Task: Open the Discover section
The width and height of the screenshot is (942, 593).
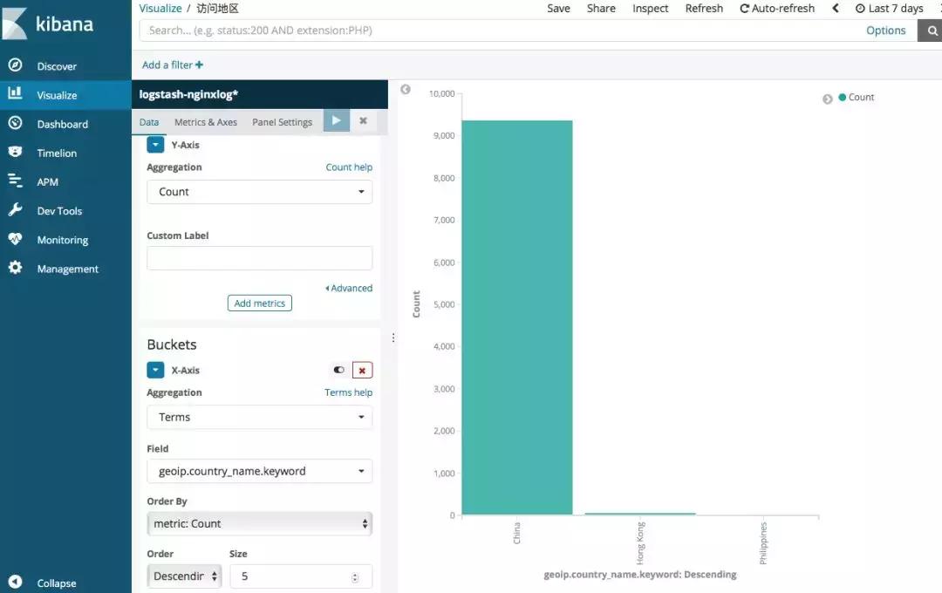Action: (x=57, y=65)
